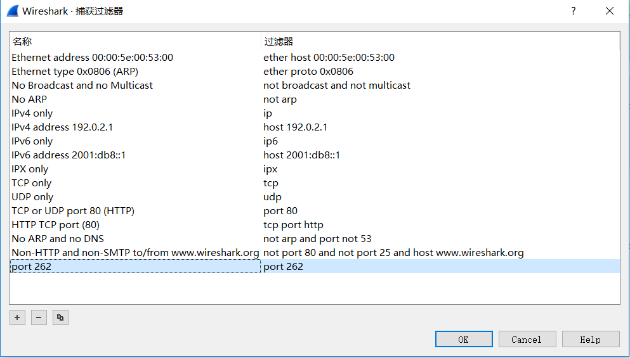Click filter 'not broadcast and not multicast'

point(337,86)
